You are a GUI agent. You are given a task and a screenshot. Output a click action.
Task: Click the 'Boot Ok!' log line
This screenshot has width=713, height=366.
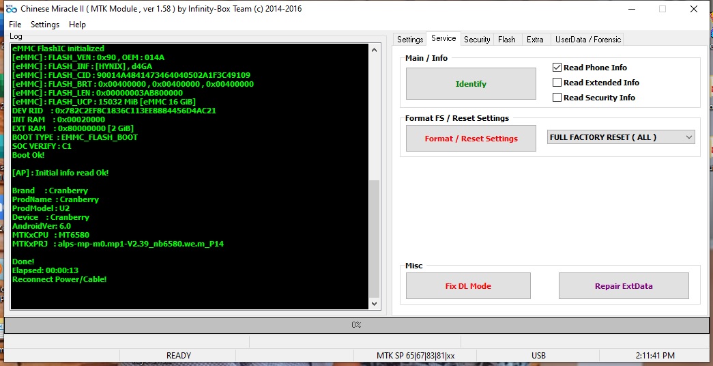[x=28, y=155]
